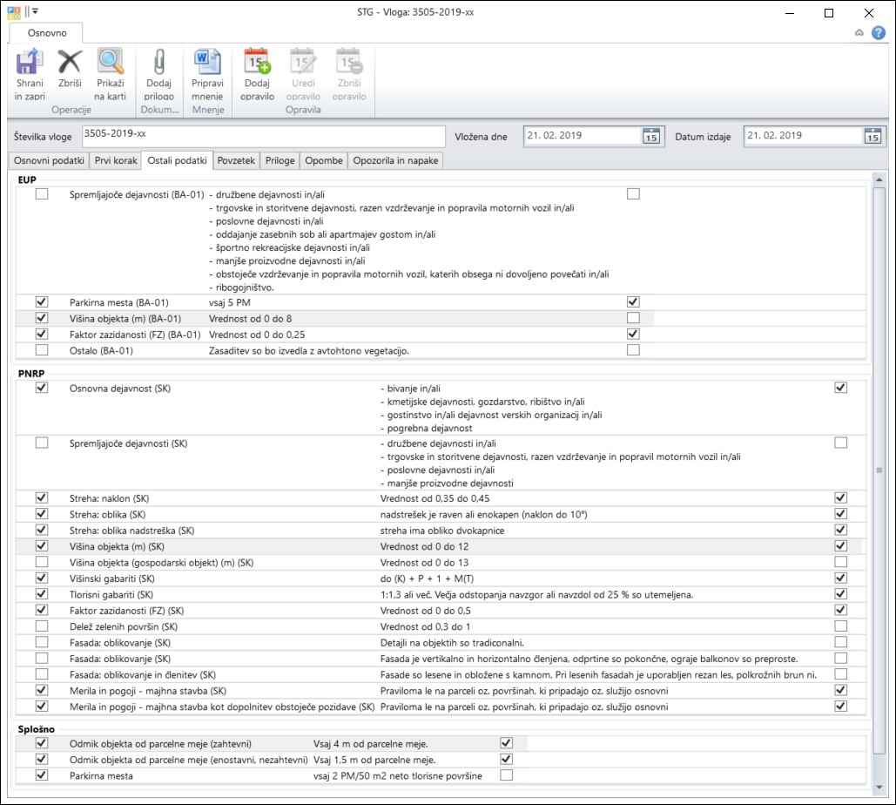Select 'do (K) + P + 1 + M(T)' value
The image size is (896, 805).
tap(427, 578)
